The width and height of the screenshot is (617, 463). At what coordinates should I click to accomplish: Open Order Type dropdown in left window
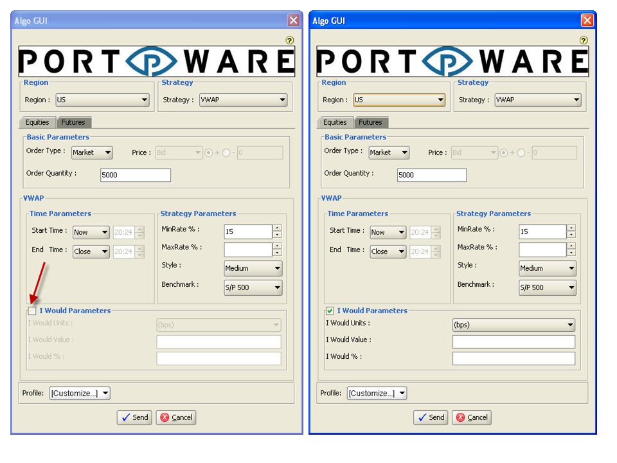point(92,153)
